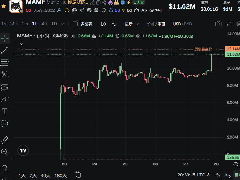Collapse the chart legend chevron button
This screenshot has height=180, width=240.
pos(21,44)
